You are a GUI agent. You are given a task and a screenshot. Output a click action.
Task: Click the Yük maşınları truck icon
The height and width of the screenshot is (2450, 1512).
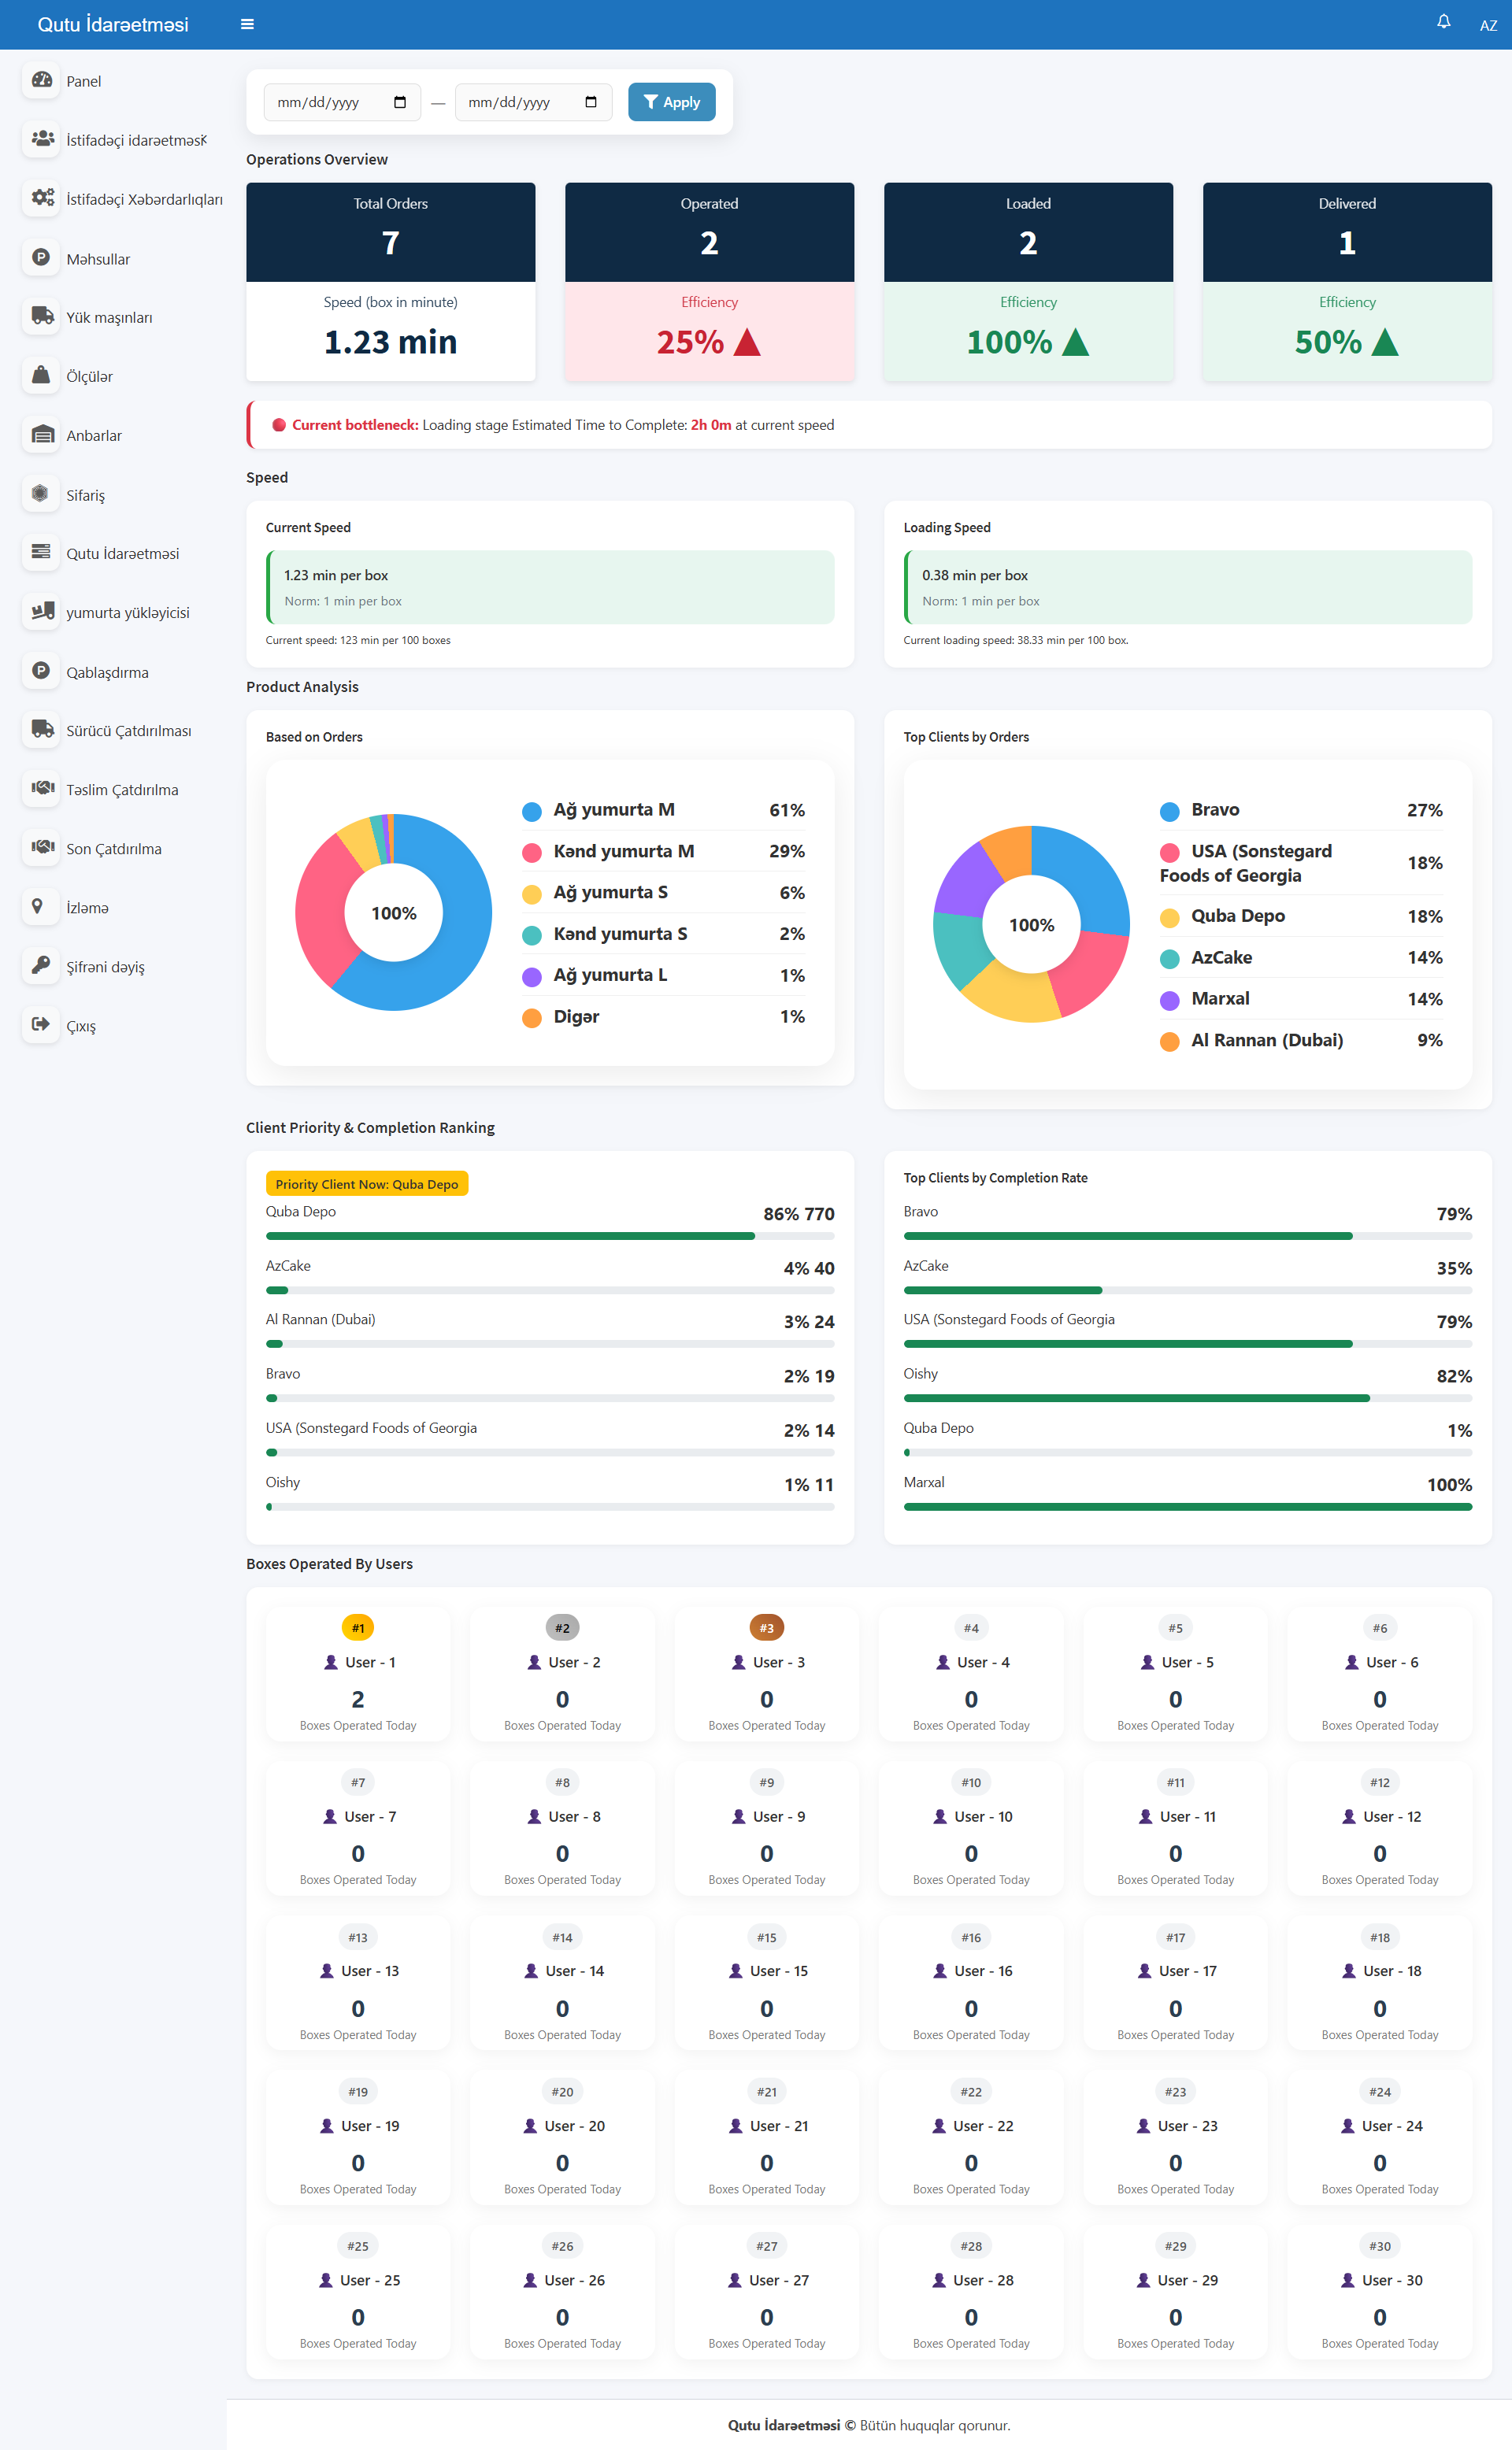click(41, 316)
